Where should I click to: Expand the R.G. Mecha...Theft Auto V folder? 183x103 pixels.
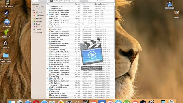tap(47, 15)
